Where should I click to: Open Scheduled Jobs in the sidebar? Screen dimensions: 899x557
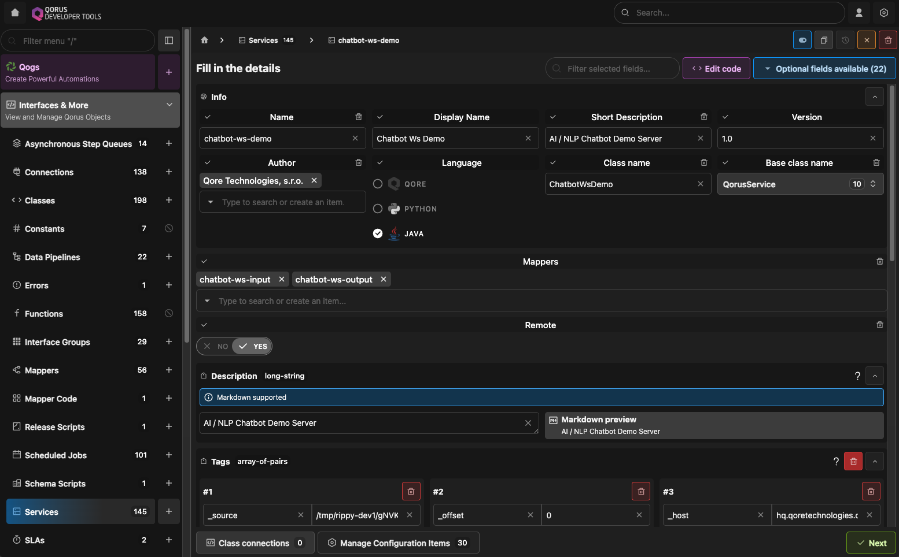(x=56, y=455)
